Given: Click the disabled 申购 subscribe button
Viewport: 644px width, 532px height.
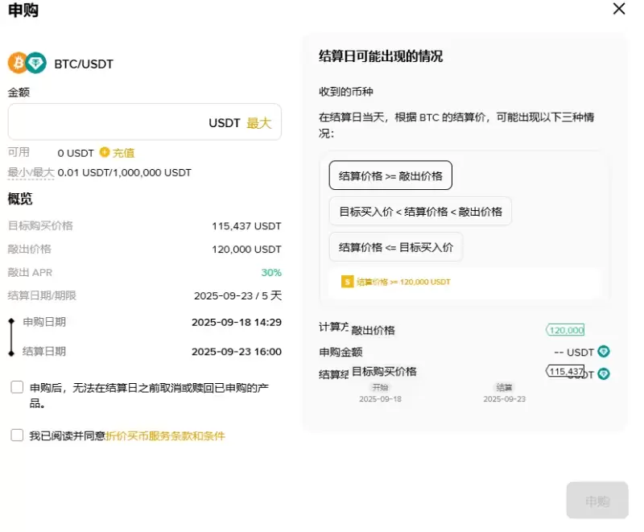Looking at the screenshot, I should click(597, 500).
